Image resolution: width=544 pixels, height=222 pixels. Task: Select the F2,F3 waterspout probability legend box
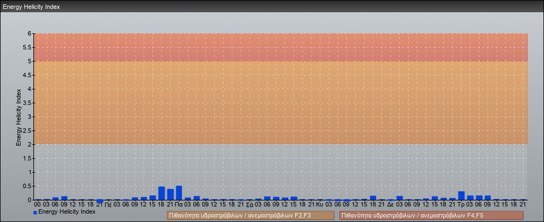[x=250, y=215]
